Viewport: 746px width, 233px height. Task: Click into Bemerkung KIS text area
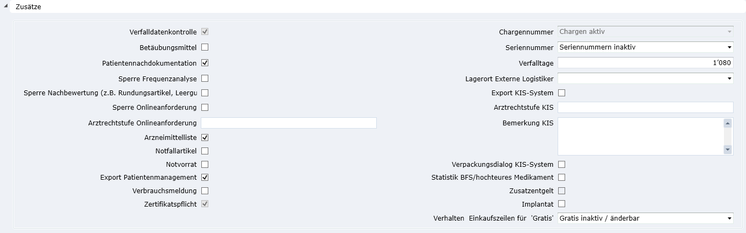coord(639,137)
